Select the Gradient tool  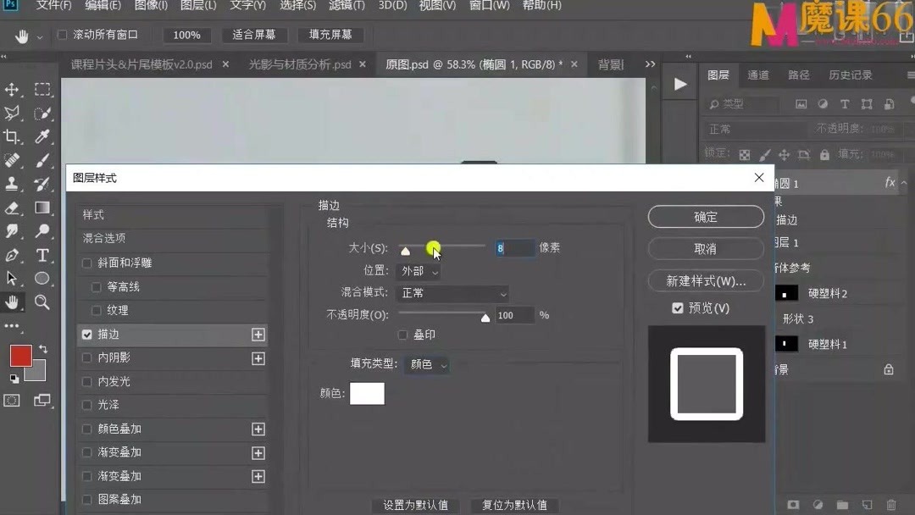[42, 208]
